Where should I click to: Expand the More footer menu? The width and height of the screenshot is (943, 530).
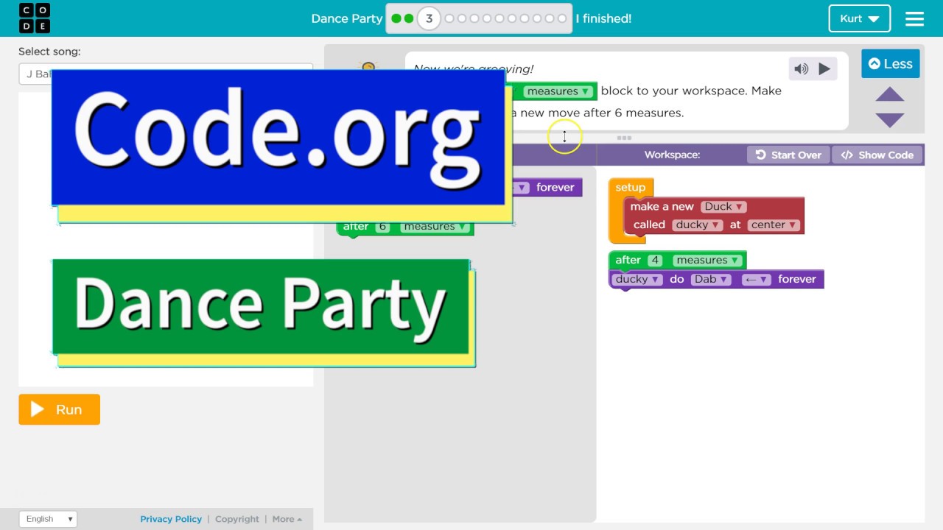point(287,519)
